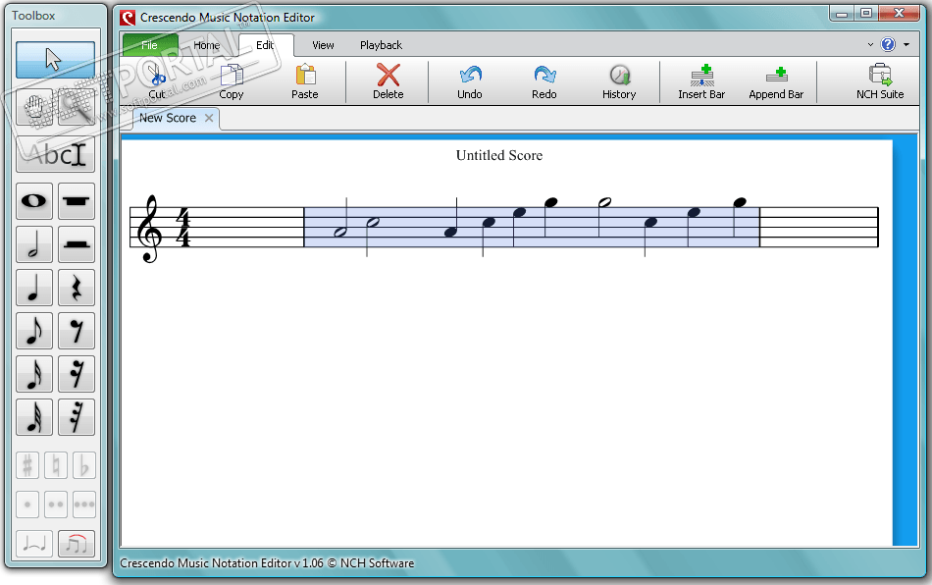Image resolution: width=932 pixels, height=585 pixels.
Task: Cut the selected notes
Action: click(157, 81)
